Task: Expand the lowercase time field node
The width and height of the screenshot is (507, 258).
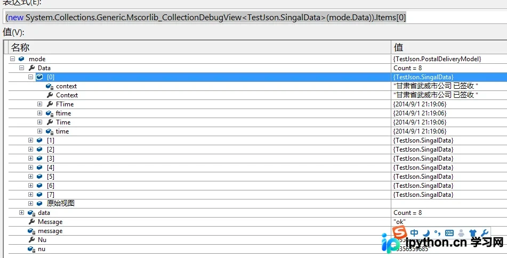Action: click(39, 131)
